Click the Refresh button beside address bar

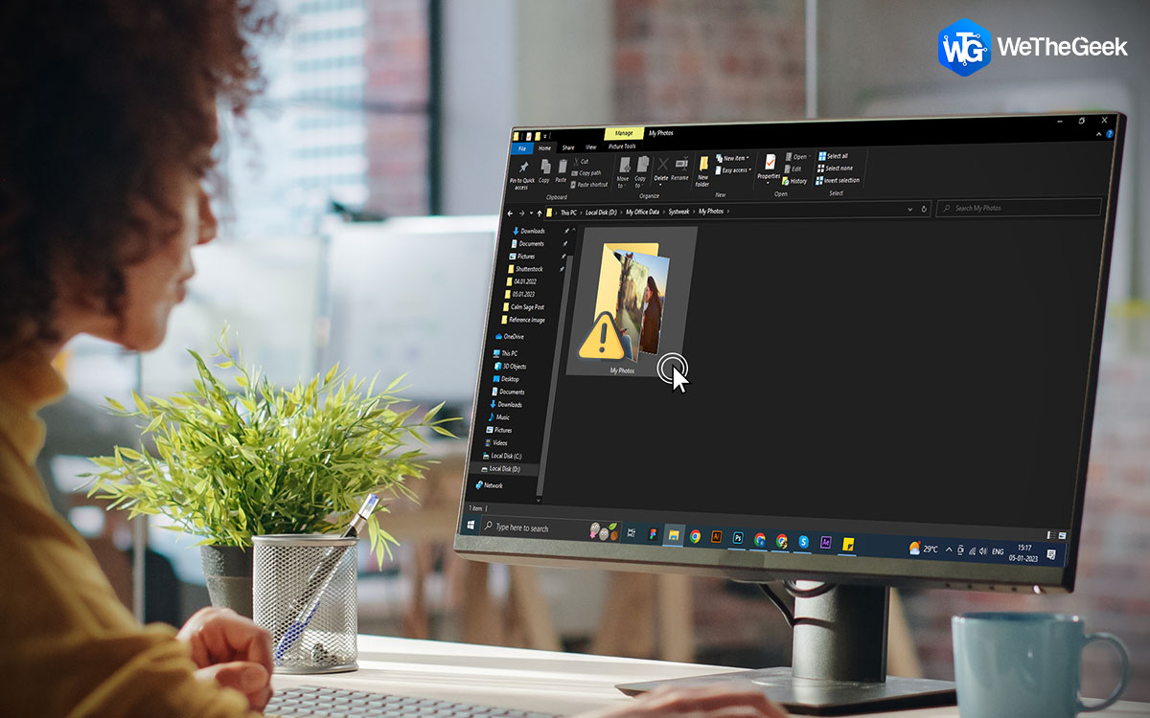point(924,209)
